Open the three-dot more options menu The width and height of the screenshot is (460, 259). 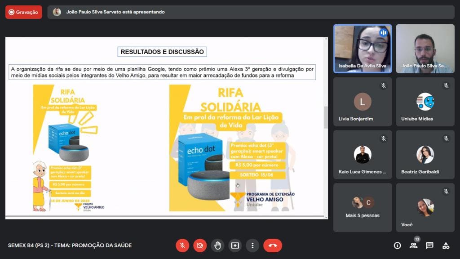click(252, 246)
